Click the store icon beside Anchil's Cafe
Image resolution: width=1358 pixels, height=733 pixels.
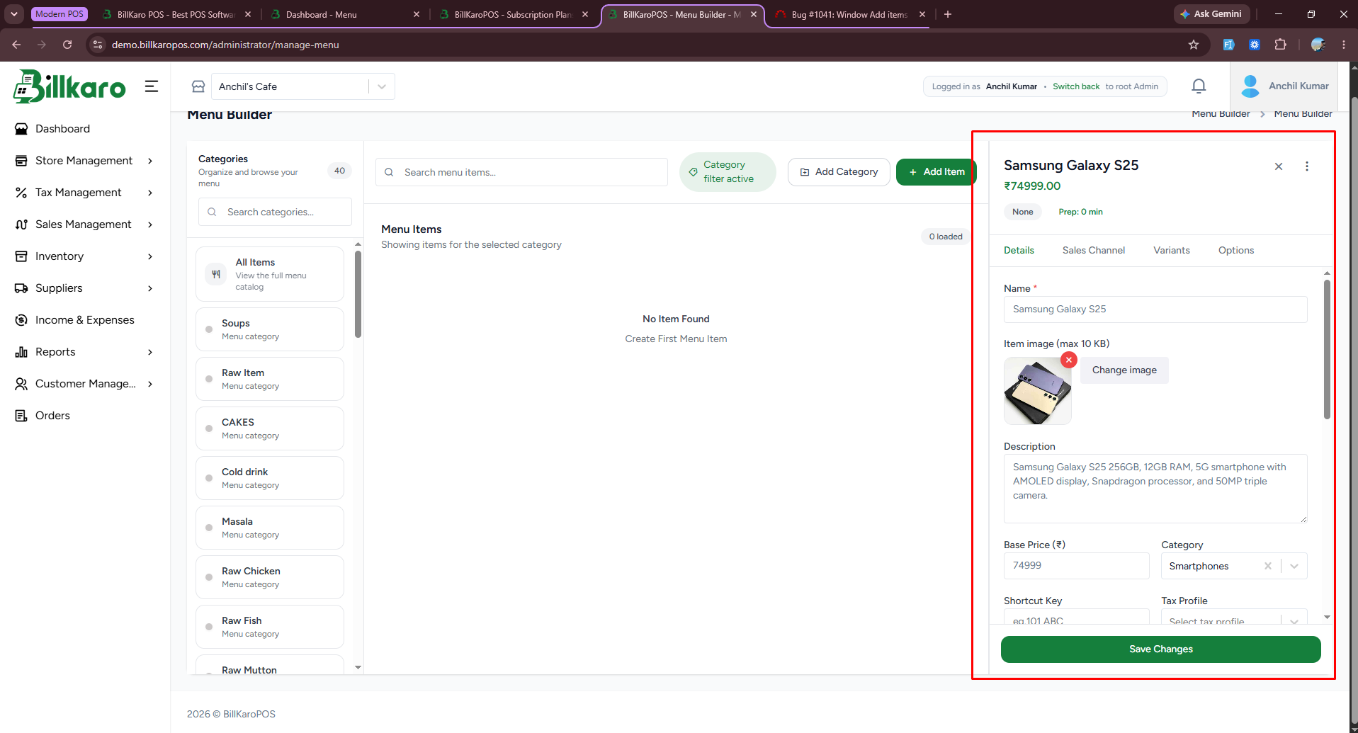[198, 86]
